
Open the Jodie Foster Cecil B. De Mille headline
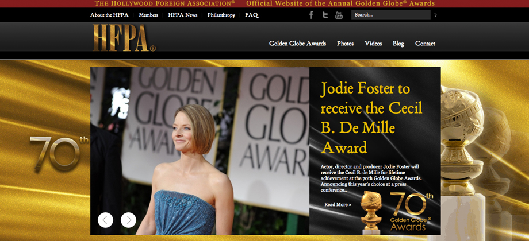coord(371,118)
